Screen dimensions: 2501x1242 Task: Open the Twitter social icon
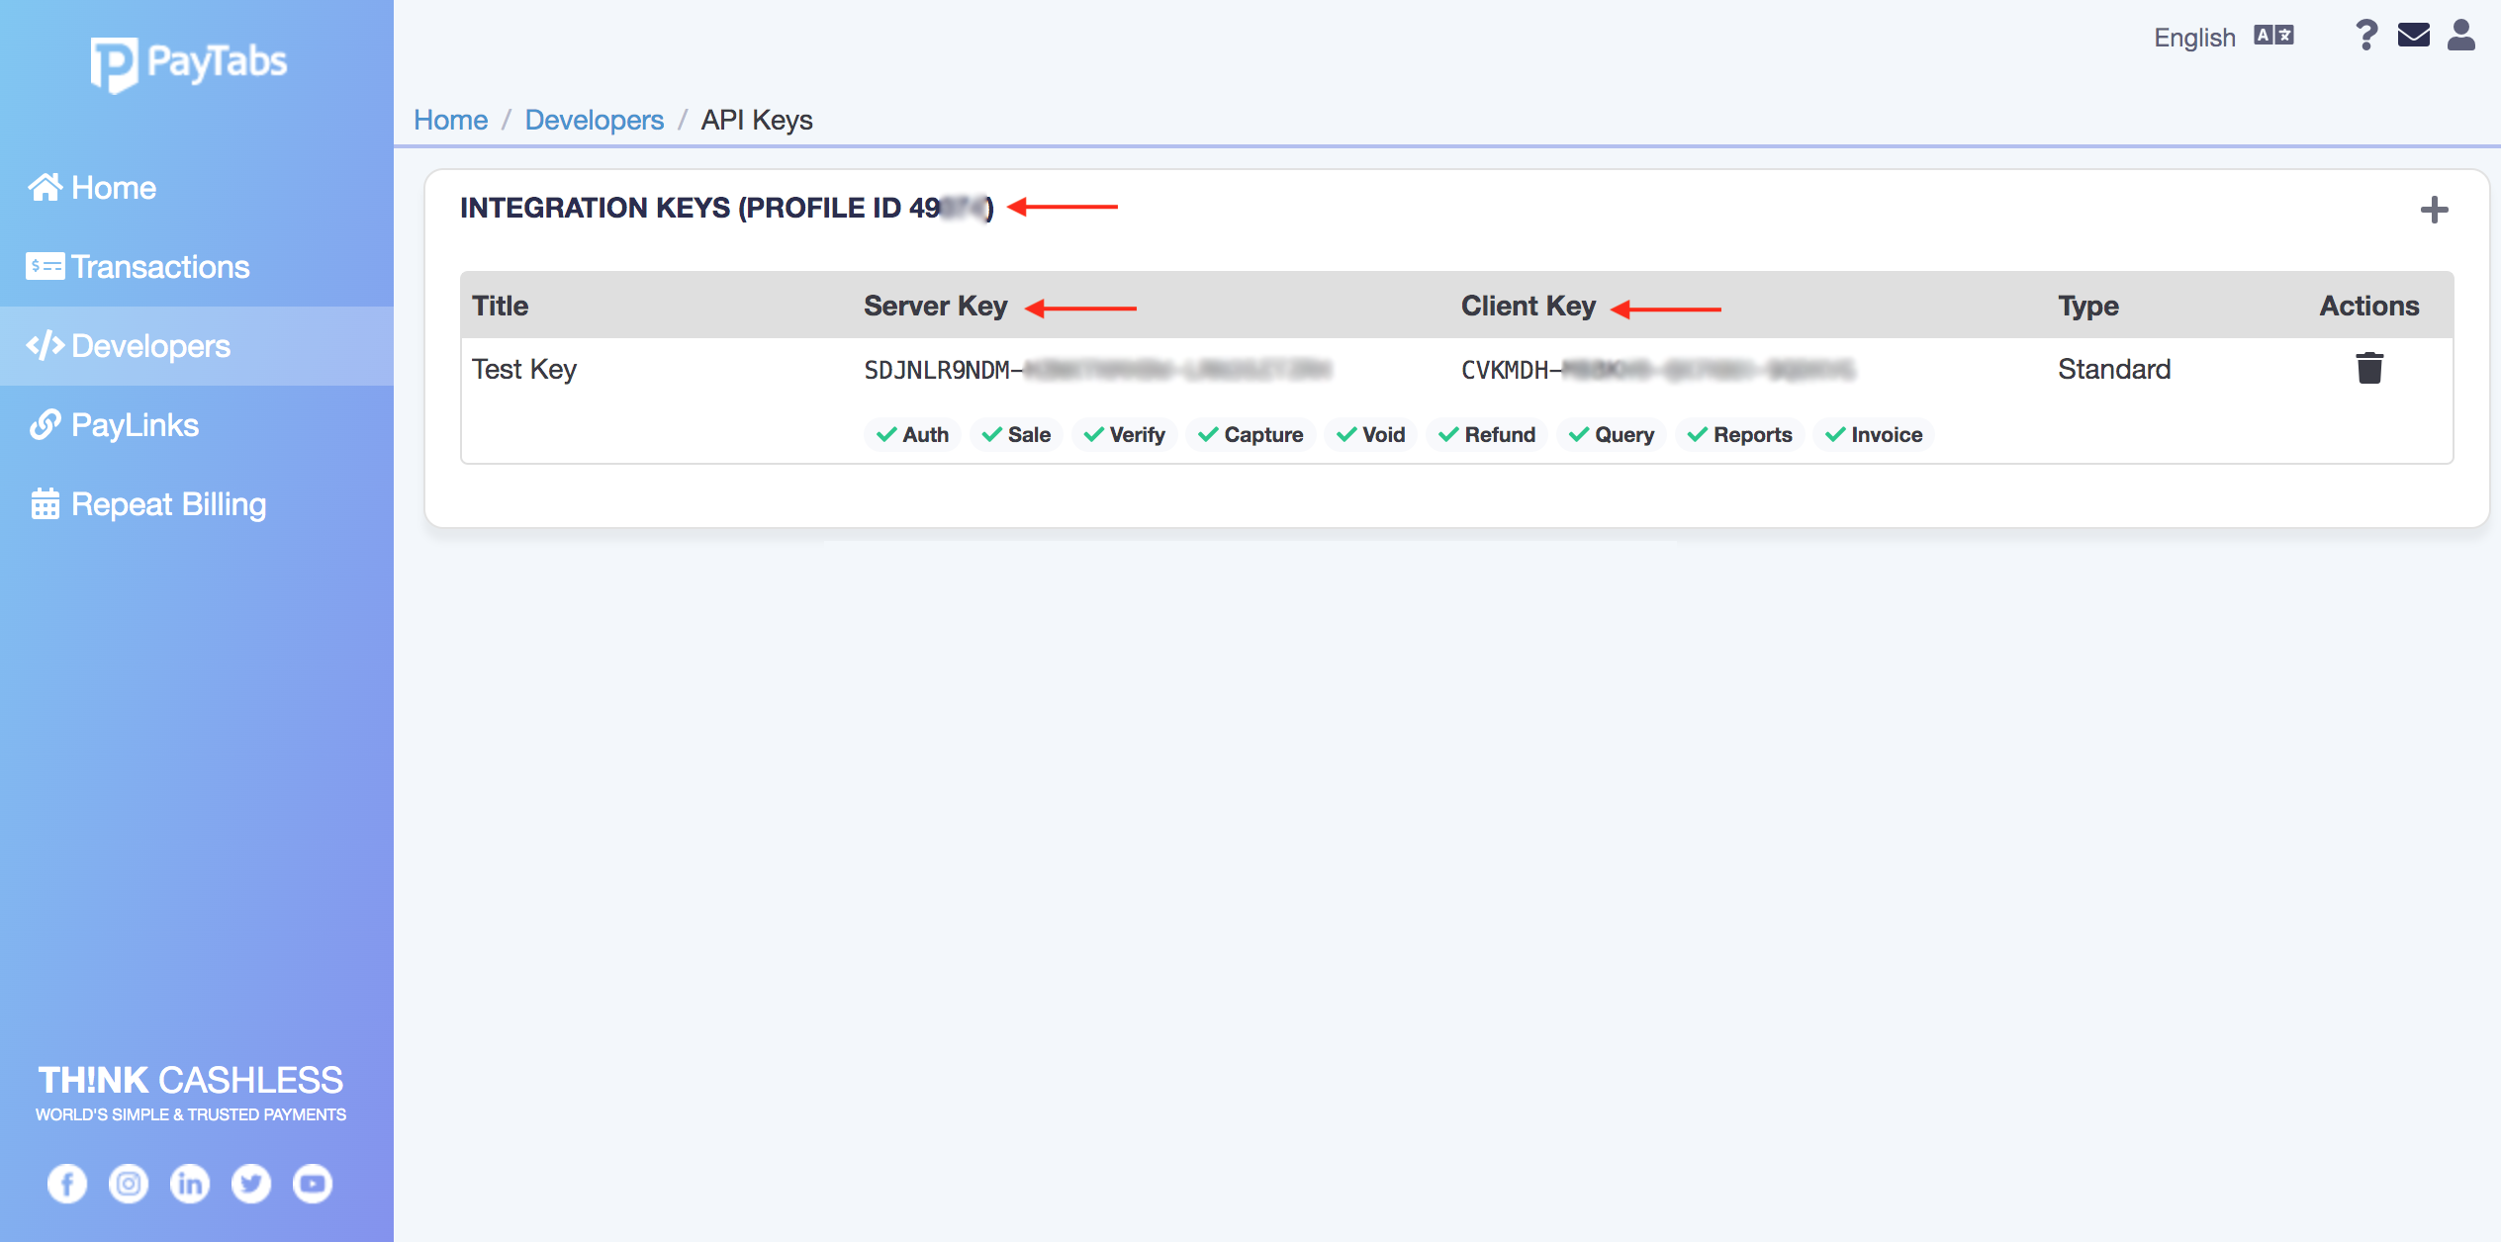tap(251, 1184)
